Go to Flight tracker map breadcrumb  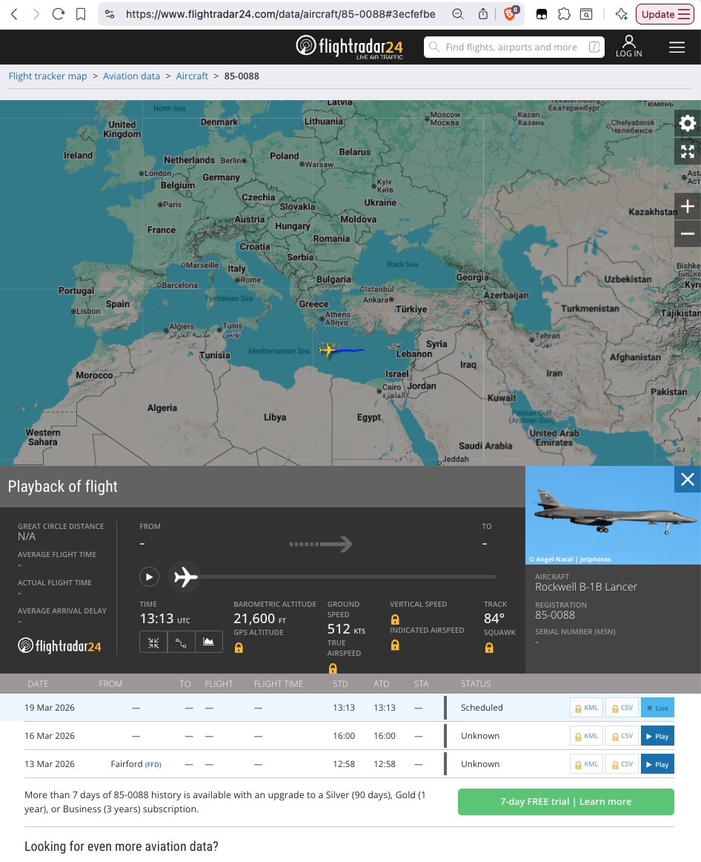pos(47,76)
